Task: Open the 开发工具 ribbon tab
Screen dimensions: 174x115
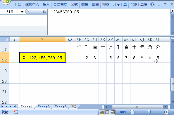Action: [120, 5]
